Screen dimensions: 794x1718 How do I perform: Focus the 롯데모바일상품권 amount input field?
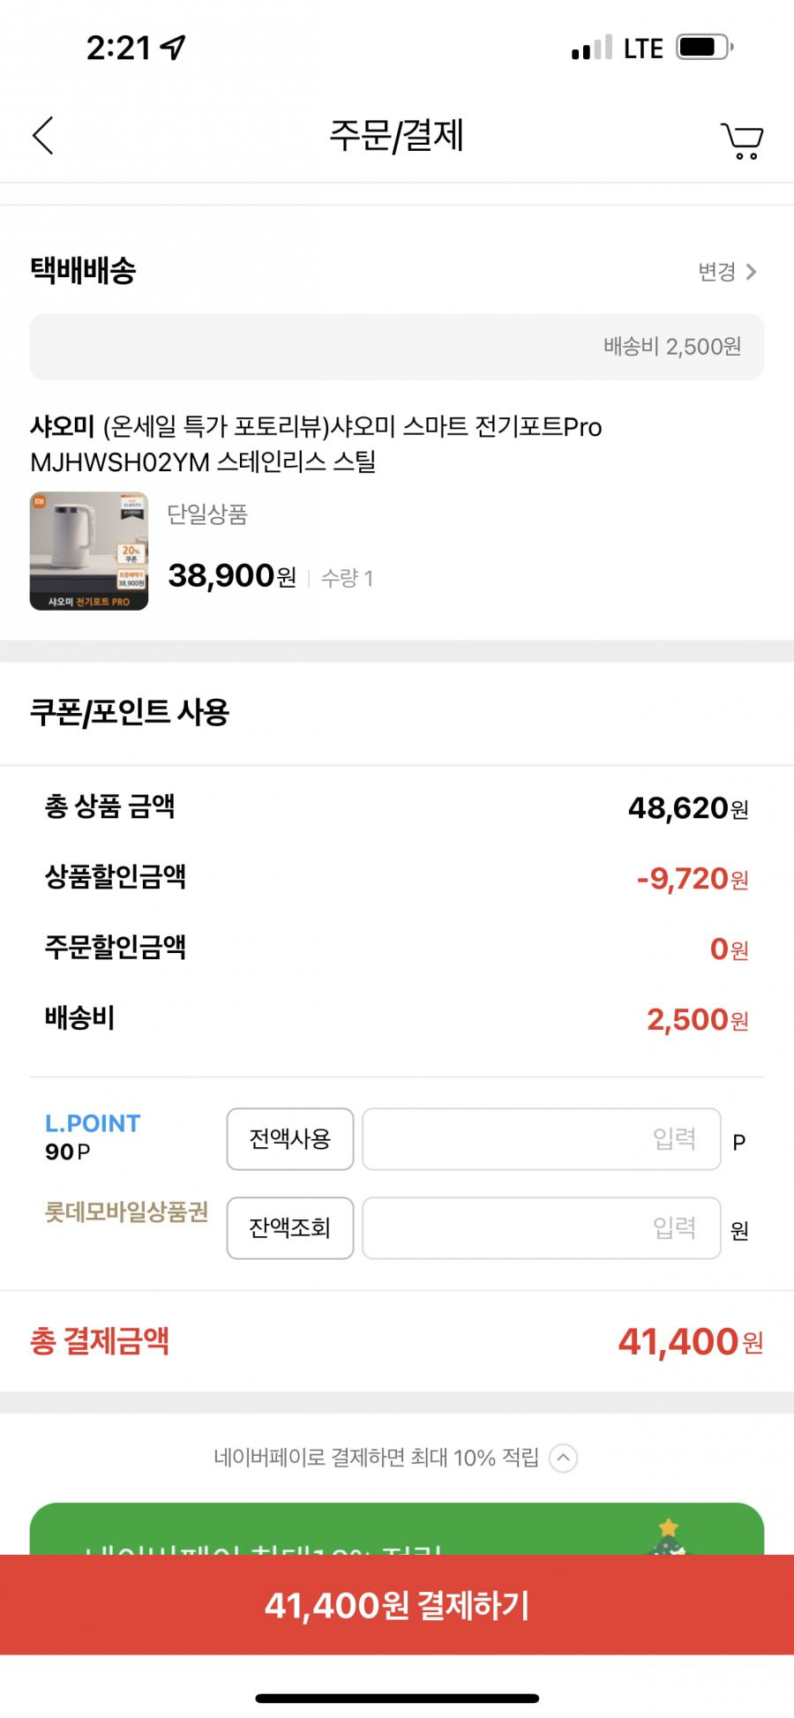click(542, 1227)
